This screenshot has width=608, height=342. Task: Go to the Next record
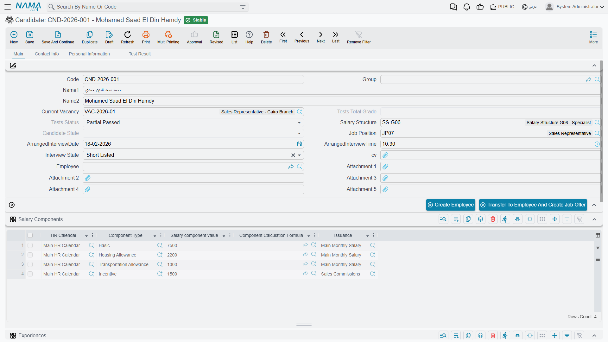coord(321,37)
